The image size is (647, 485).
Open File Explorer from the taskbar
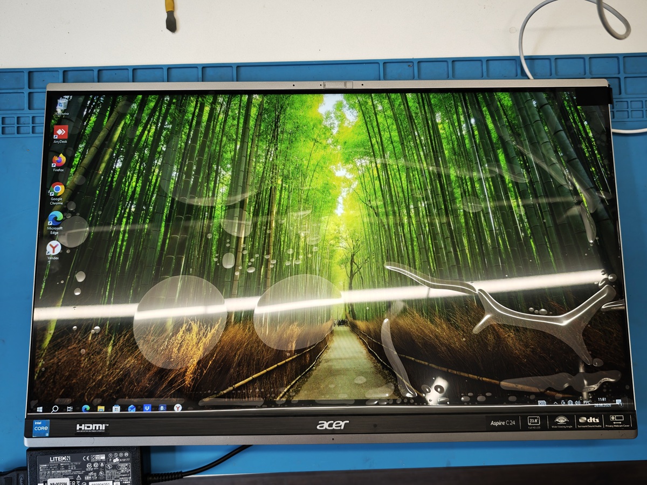101,409
